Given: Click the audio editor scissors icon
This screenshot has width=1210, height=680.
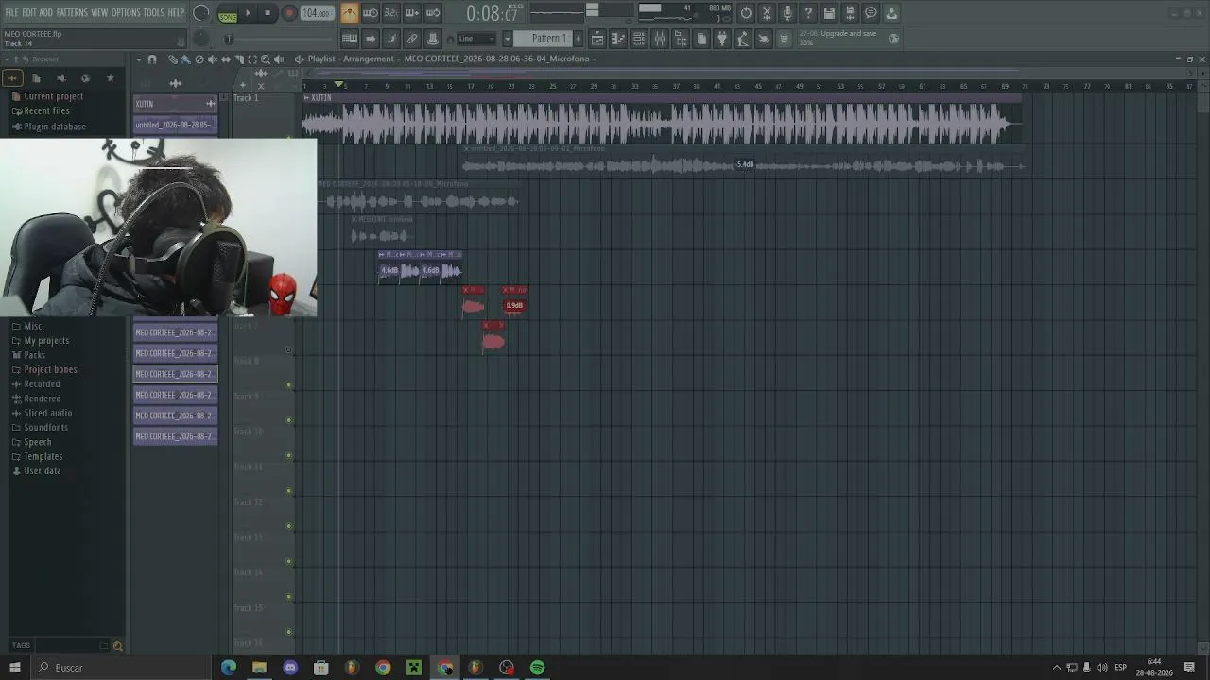Looking at the screenshot, I should tap(767, 13).
